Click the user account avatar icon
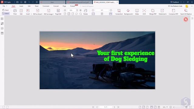Viewport: 194px width, 109px height. (187, 6)
